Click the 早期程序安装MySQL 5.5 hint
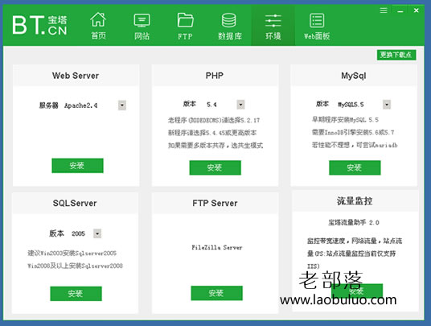This screenshot has width=431, height=326. click(x=345, y=120)
